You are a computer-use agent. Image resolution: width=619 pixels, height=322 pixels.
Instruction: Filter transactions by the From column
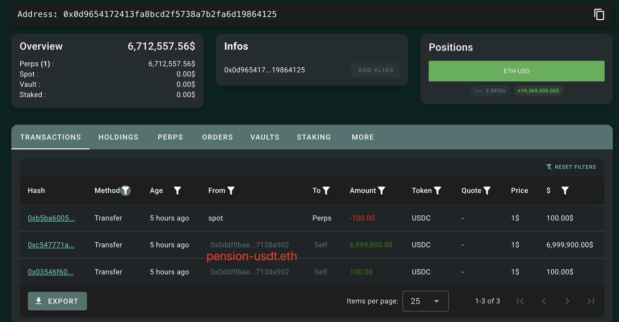point(231,190)
